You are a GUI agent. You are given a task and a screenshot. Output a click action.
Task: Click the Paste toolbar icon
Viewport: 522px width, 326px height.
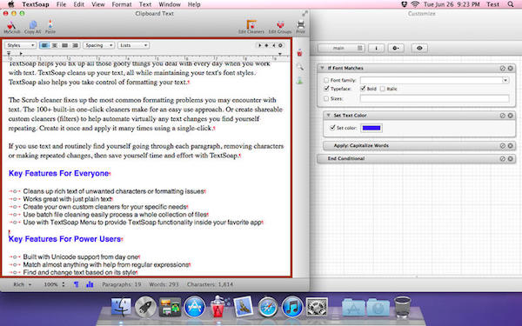[50, 27]
